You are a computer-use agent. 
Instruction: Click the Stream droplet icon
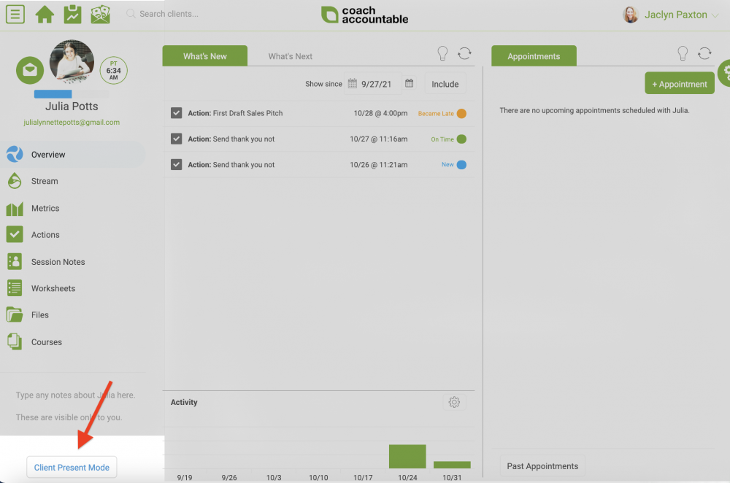pyautogui.click(x=15, y=181)
